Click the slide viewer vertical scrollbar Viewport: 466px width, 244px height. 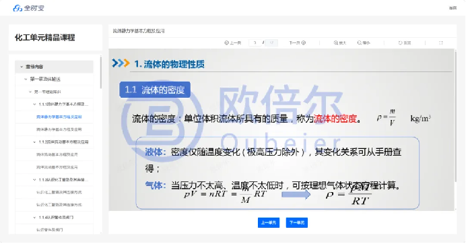(455, 116)
